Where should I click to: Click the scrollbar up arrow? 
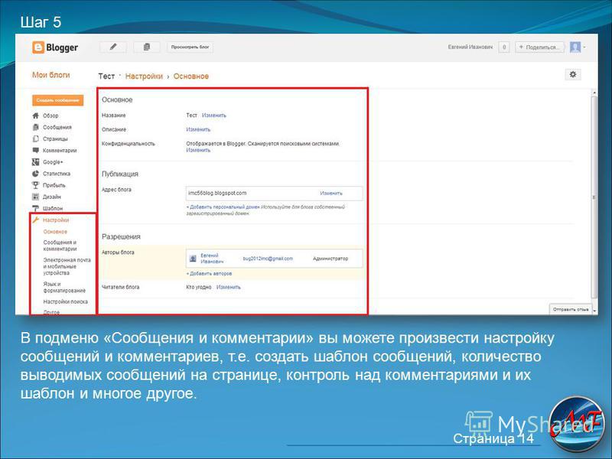594,93
